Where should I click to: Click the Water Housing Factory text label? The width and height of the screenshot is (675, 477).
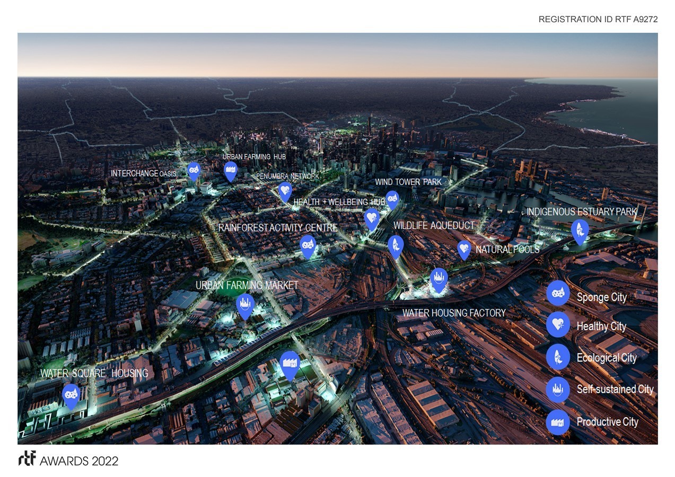point(454,313)
